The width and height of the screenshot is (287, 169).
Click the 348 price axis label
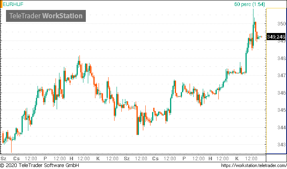[x=281, y=58]
